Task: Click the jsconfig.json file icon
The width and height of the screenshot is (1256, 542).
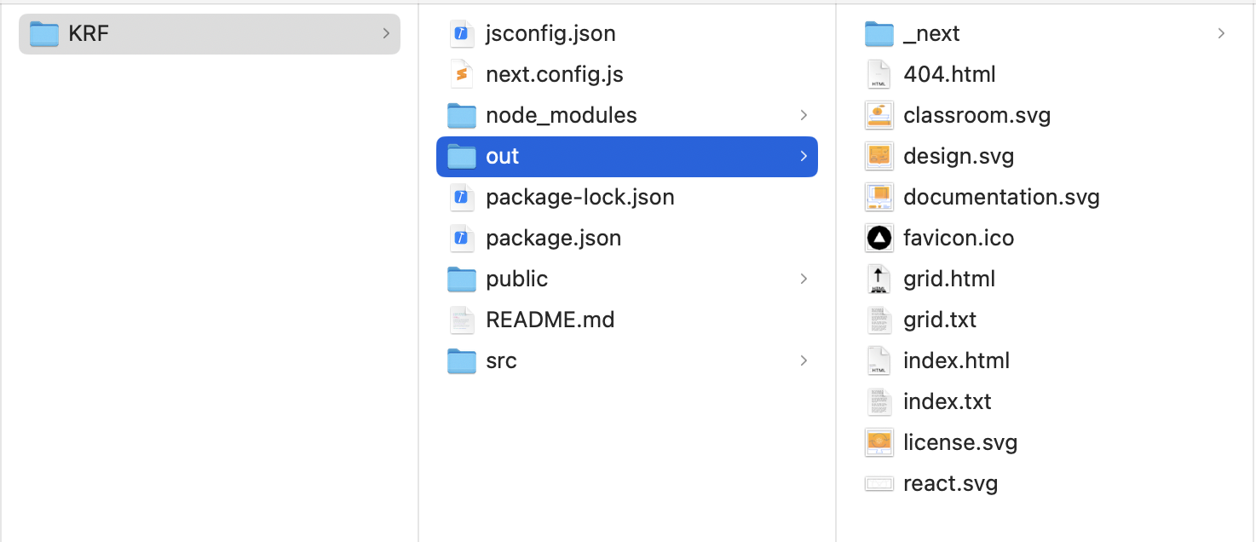Action: click(461, 34)
